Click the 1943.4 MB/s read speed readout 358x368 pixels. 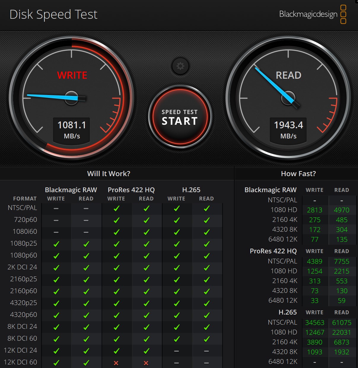click(x=288, y=130)
